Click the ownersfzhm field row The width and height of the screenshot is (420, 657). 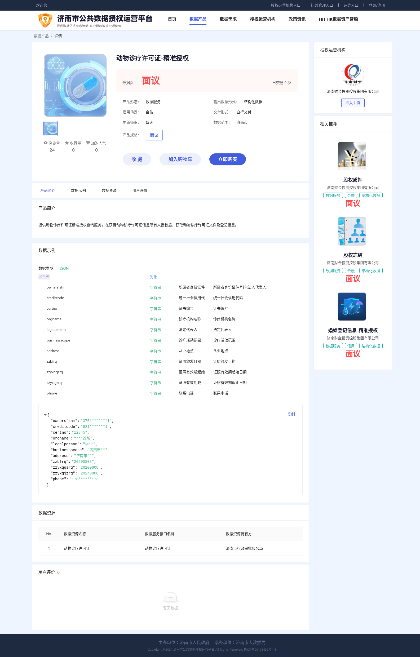(170, 287)
